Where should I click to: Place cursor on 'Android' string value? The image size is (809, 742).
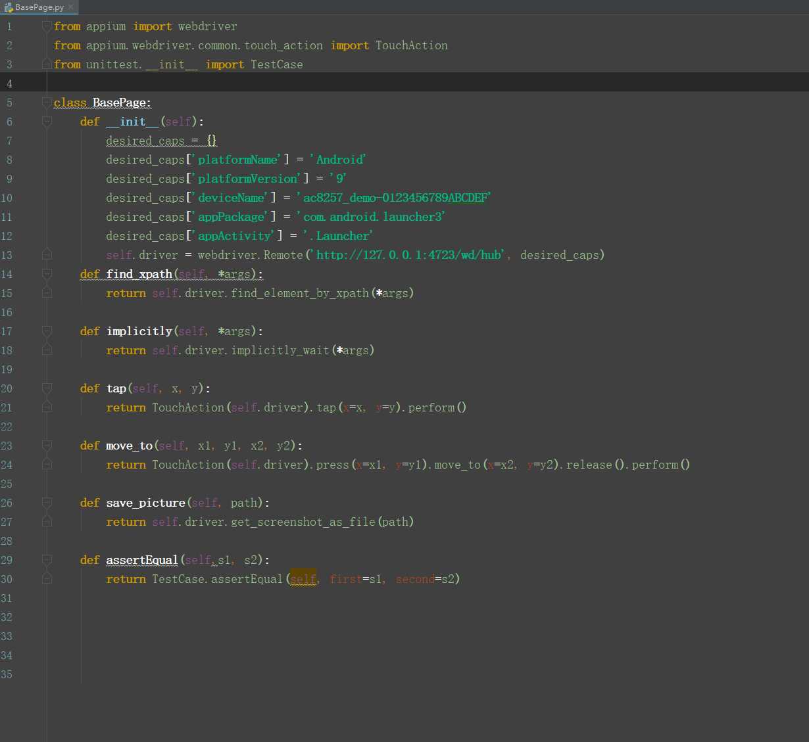coord(337,160)
